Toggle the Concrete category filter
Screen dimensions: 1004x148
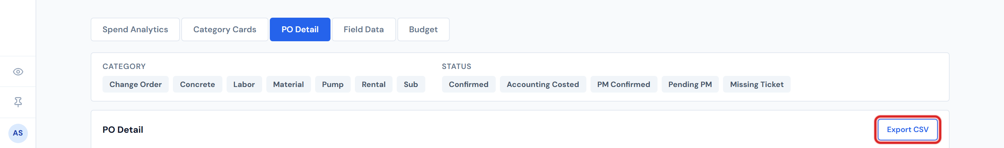tap(197, 85)
